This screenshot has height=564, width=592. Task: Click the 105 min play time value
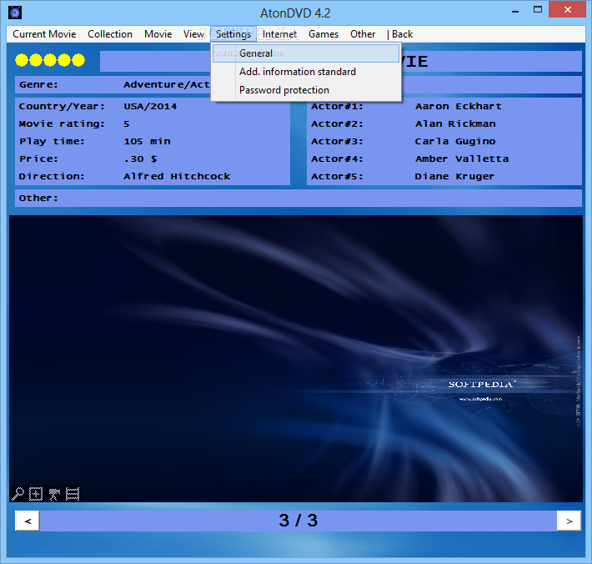tap(147, 141)
